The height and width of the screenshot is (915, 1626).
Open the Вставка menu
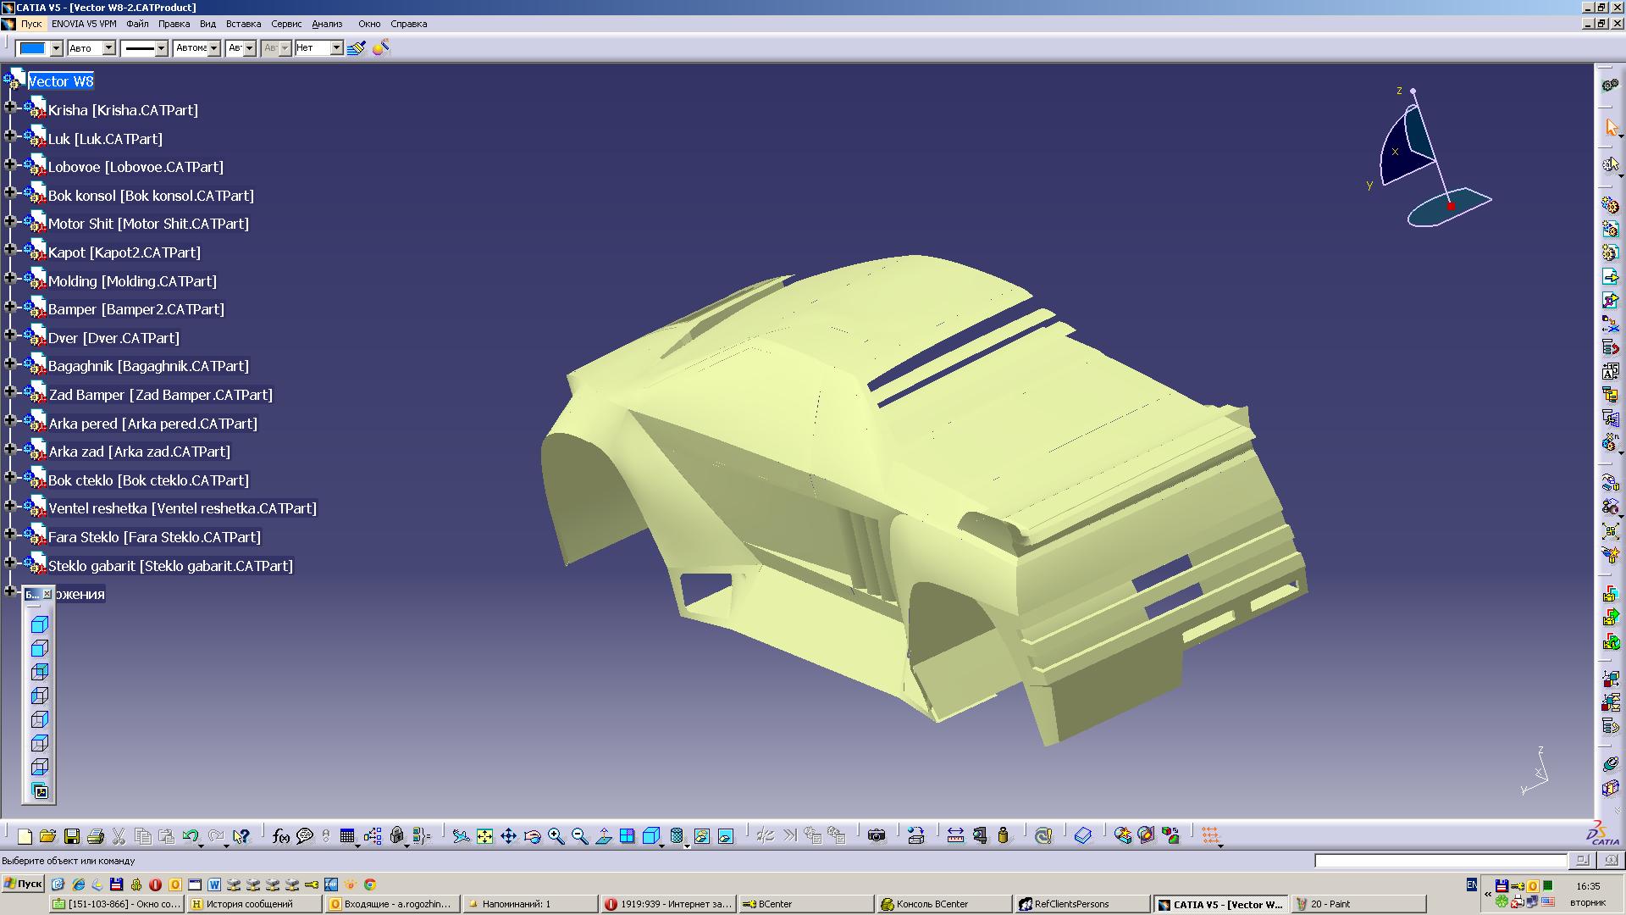[243, 24]
